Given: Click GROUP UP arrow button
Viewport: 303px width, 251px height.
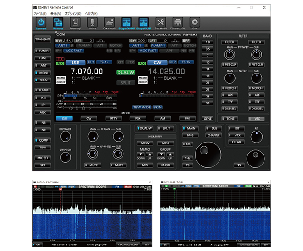Looking at the screenshot, I should (170, 154).
